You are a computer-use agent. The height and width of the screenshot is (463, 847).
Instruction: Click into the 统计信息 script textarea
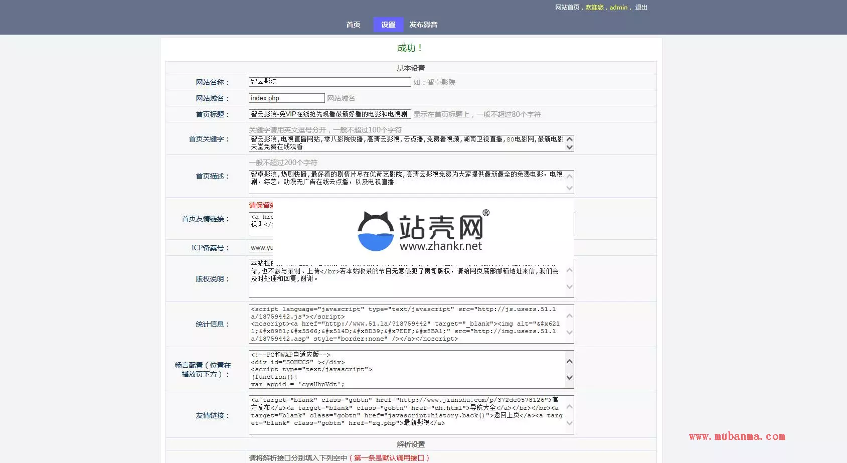(406, 324)
